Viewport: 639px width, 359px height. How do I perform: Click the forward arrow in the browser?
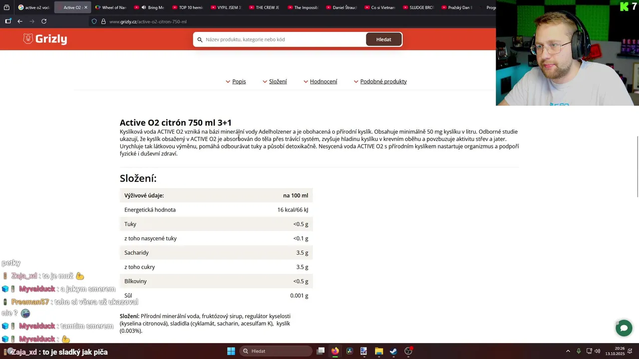click(32, 21)
